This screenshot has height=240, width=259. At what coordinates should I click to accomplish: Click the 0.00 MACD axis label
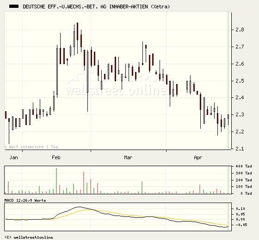click(x=240, y=219)
